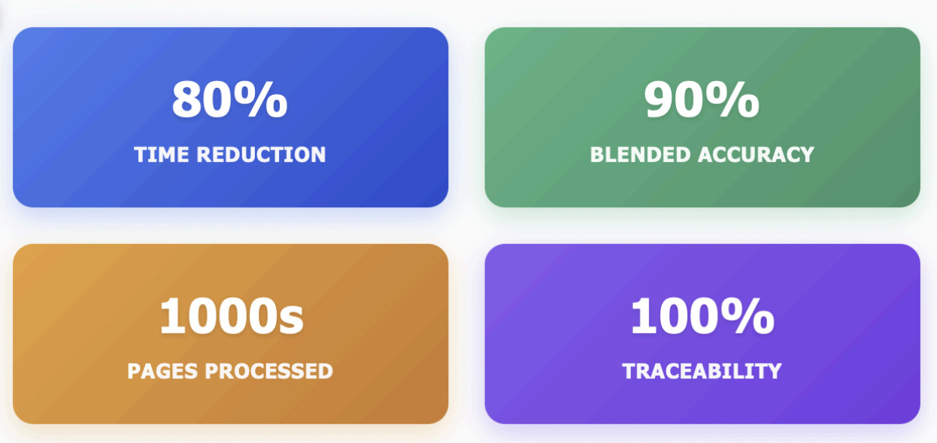Click the BLENDED ACCURACY label text
Screen dimensions: 937x443
click(x=702, y=155)
